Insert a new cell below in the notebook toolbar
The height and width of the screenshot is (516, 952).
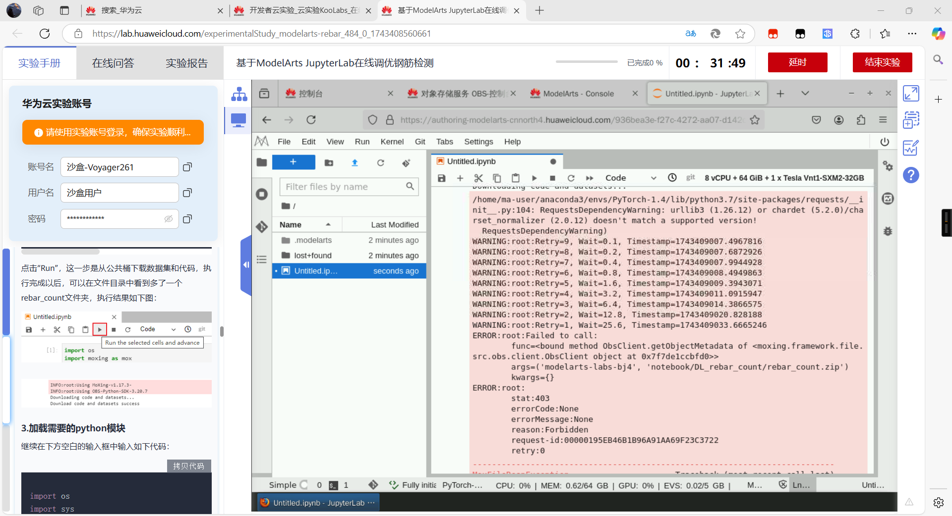[460, 178]
